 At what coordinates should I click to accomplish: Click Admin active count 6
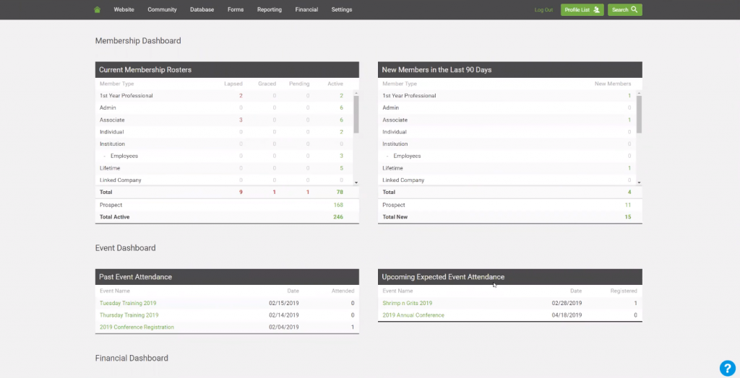tap(341, 107)
